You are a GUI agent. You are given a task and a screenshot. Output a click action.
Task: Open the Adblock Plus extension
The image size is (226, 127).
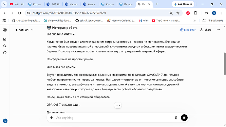point(188,13)
